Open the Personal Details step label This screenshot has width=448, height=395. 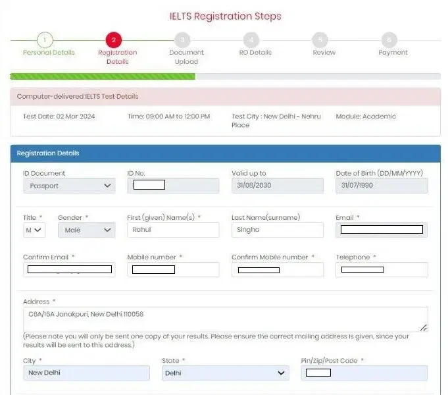pos(49,53)
